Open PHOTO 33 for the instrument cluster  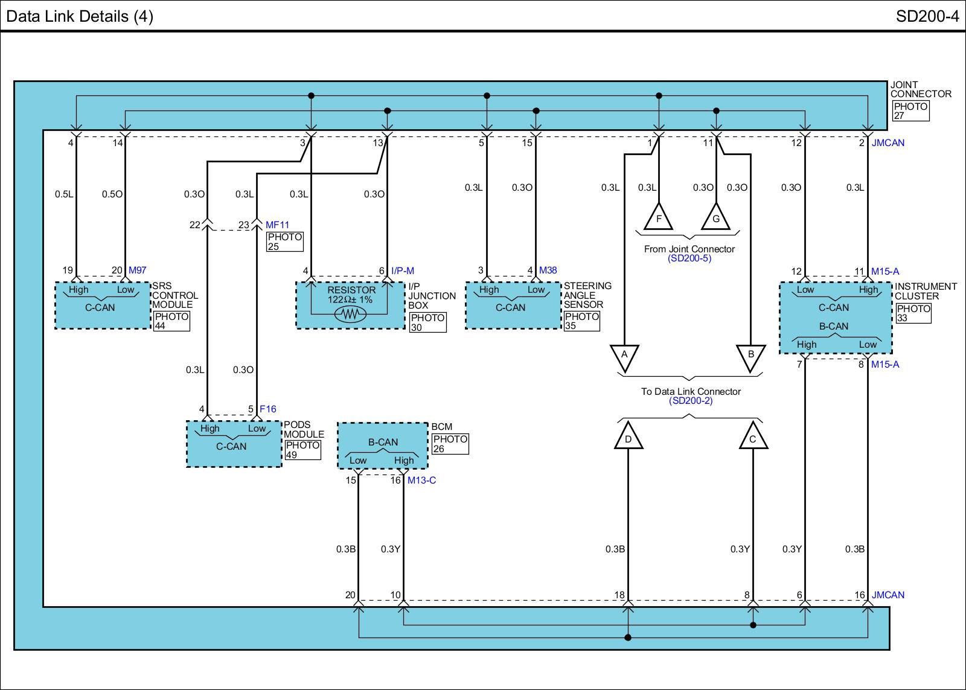coord(913,313)
